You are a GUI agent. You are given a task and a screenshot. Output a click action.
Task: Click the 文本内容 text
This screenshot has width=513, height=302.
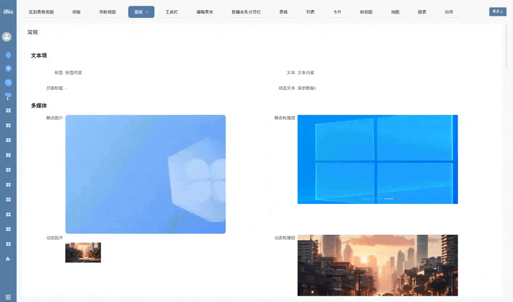pos(306,73)
